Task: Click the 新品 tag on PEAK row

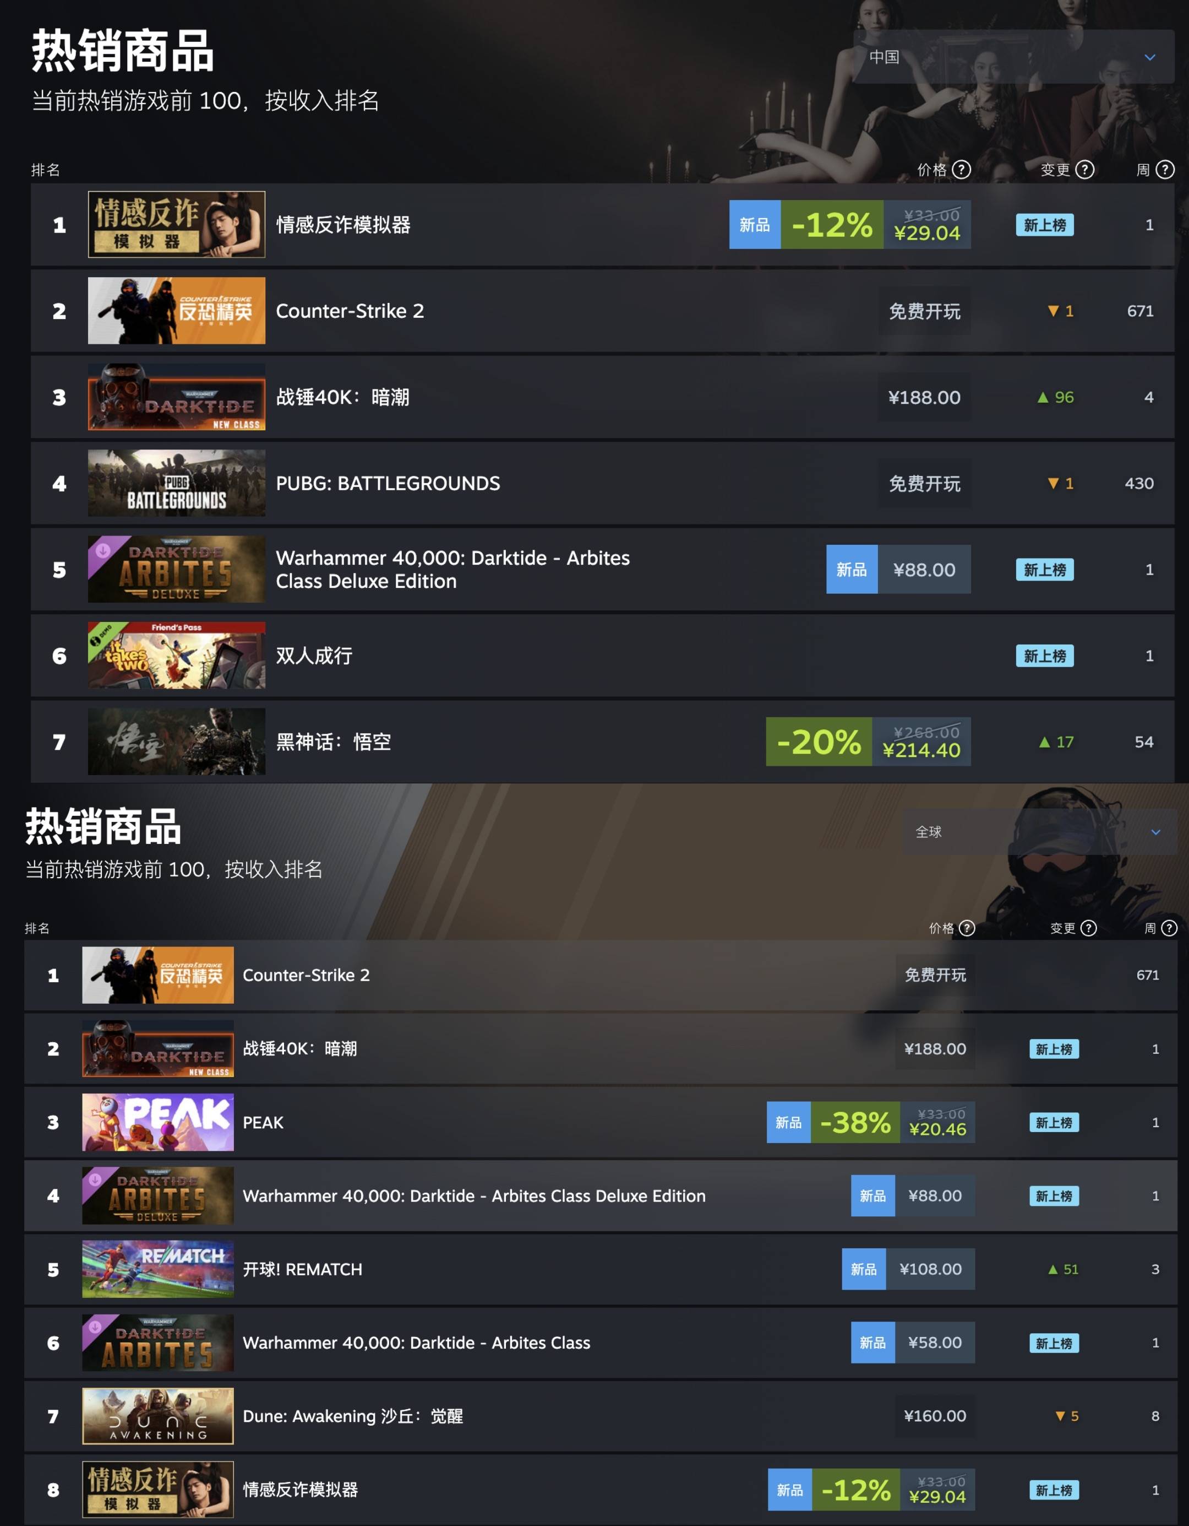Action: click(x=788, y=1122)
